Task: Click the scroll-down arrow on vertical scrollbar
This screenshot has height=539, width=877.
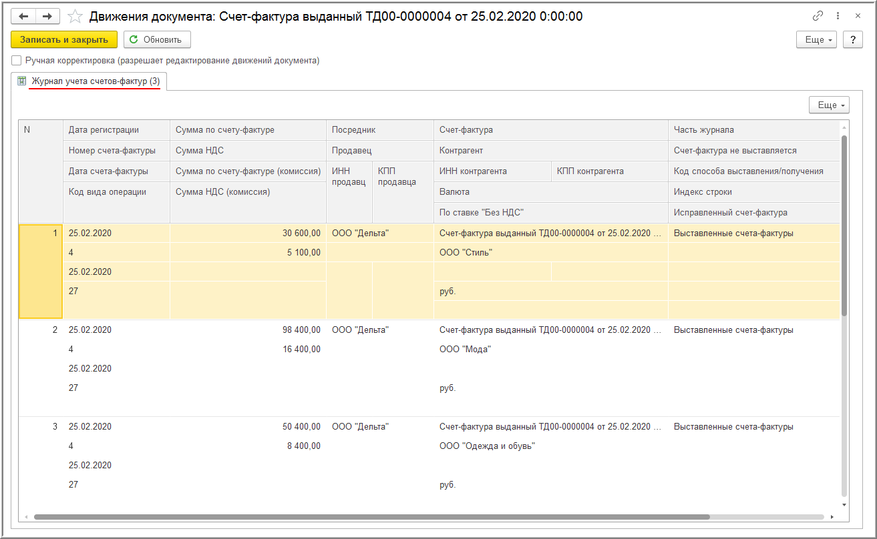Action: click(844, 505)
